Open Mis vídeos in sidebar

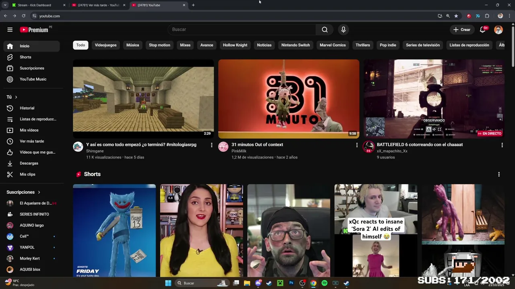31,130
